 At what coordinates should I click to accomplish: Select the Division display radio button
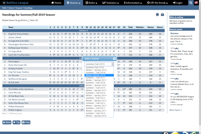(18, 20)
